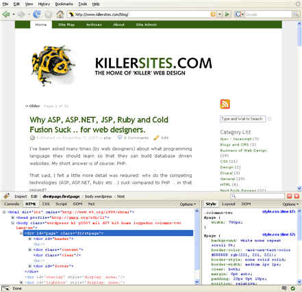Screen dimensions: 302x292
Task: Open the right Options dropdown in Firebug
Action: point(290,204)
